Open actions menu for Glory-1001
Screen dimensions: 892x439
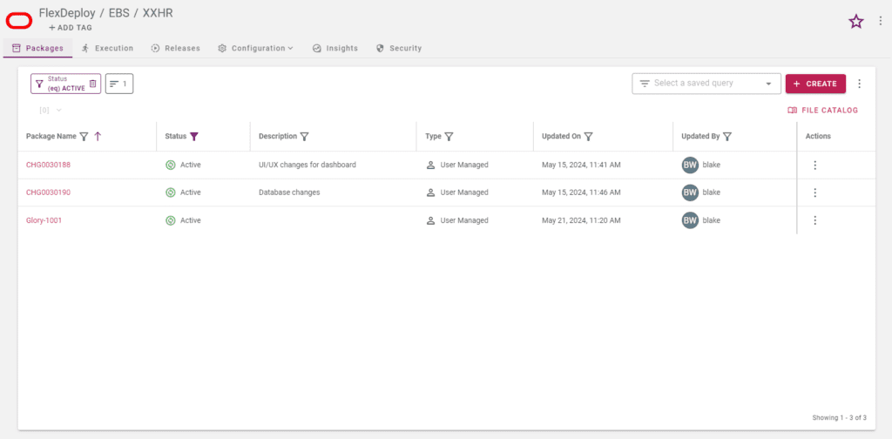pyautogui.click(x=814, y=220)
